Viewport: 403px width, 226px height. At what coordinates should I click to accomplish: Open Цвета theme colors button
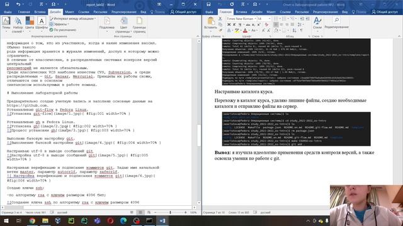pyautogui.click(x=30, y=25)
